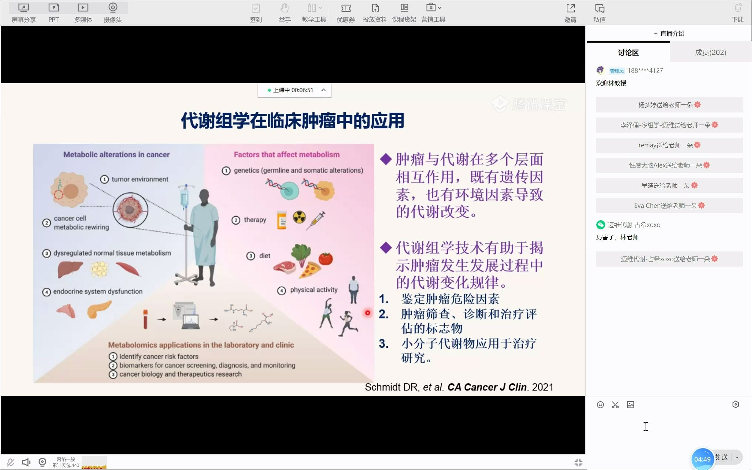This screenshot has width=752, height=470.
Task: Select 杨梦婷送给老师一朵 gift notice
Action: tap(669, 105)
